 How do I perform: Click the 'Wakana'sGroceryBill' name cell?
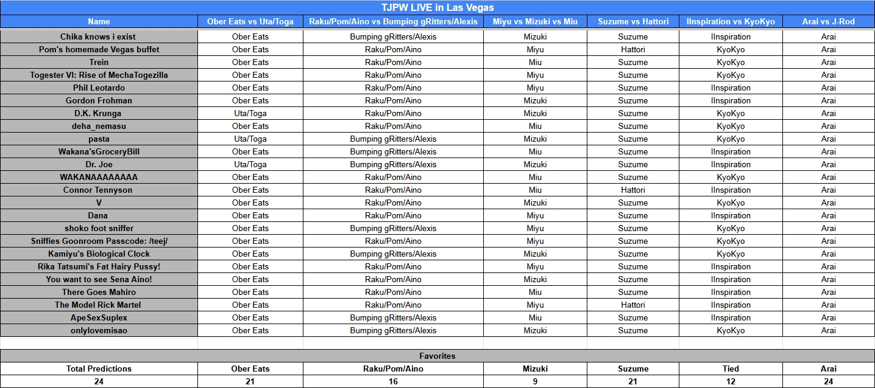[x=99, y=151]
